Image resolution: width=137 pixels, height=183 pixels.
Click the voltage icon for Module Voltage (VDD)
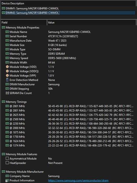[7, 67]
